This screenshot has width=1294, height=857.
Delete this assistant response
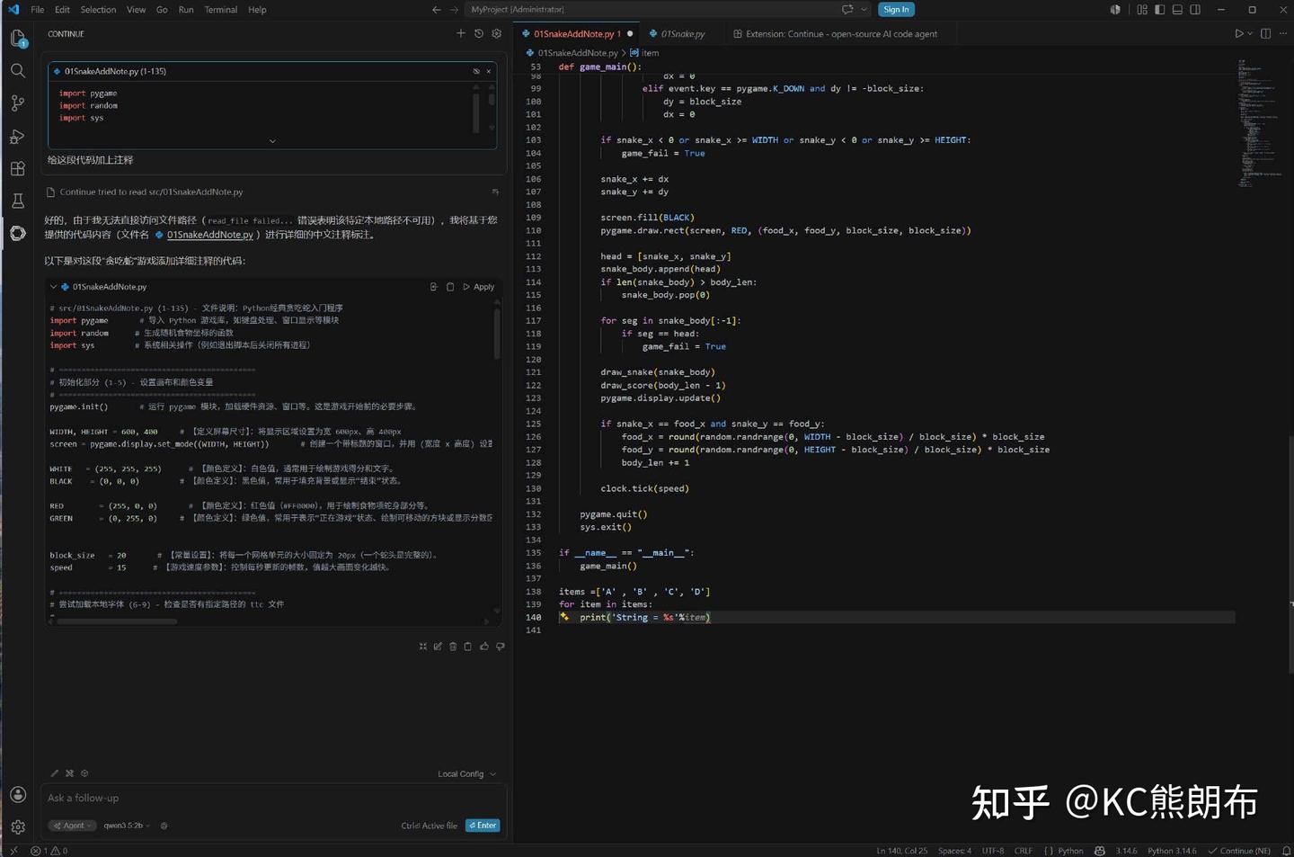[453, 647]
